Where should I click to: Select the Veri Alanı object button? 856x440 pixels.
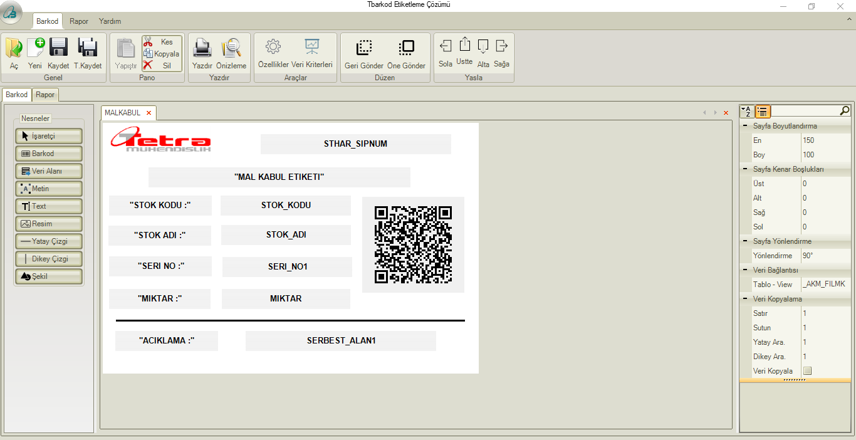click(49, 171)
